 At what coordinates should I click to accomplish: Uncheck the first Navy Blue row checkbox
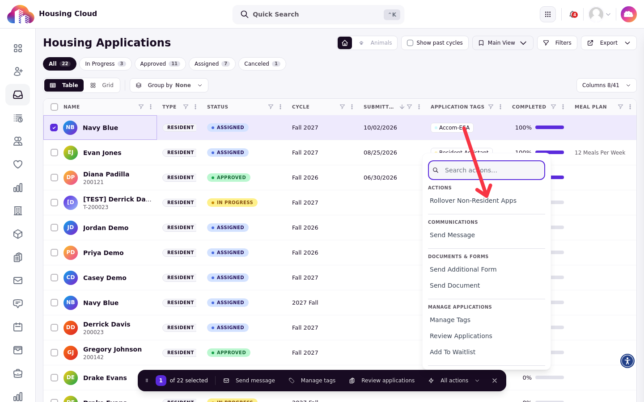tap(54, 128)
